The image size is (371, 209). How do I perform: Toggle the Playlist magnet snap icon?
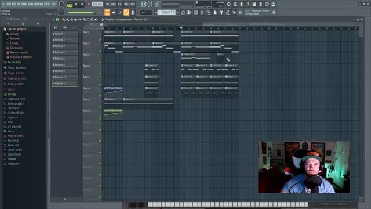click(x=57, y=20)
